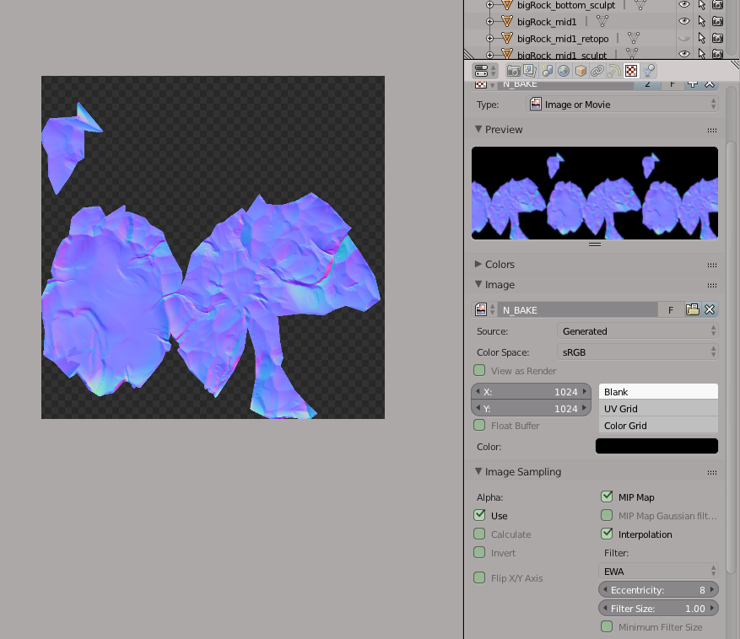740x639 pixels.
Task: Expand the bigRock_mid1_retopo outliner entry
Action: pyautogui.click(x=489, y=38)
